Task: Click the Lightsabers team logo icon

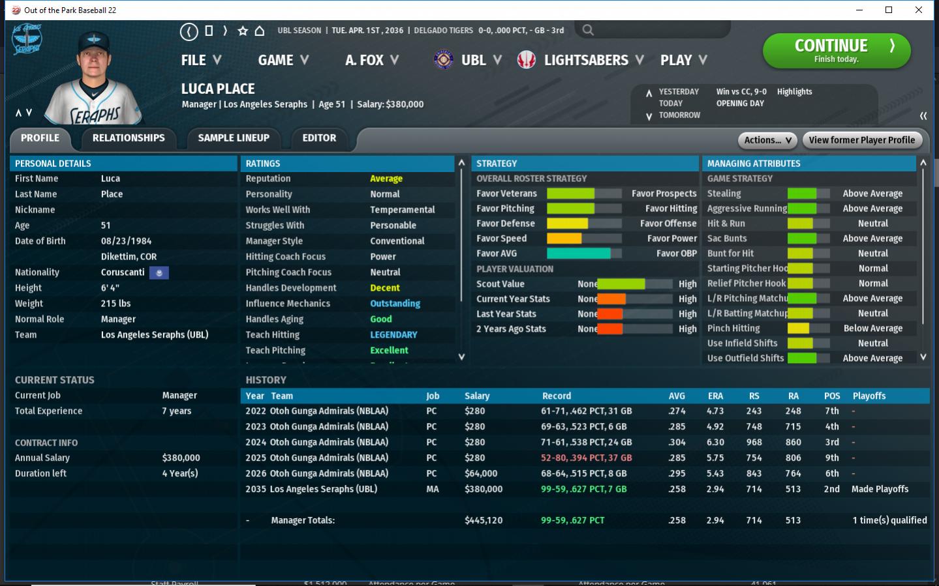Action: [x=526, y=60]
